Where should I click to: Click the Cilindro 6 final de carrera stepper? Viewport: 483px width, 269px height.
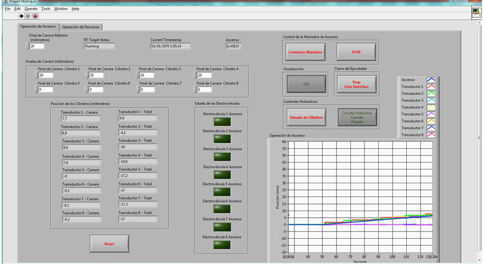[86, 89]
